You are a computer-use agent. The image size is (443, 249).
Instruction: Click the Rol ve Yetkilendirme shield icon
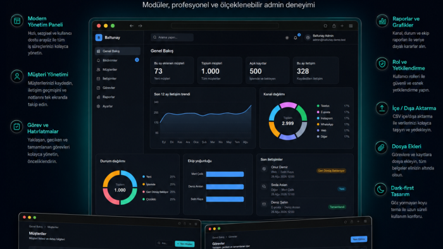click(x=382, y=64)
